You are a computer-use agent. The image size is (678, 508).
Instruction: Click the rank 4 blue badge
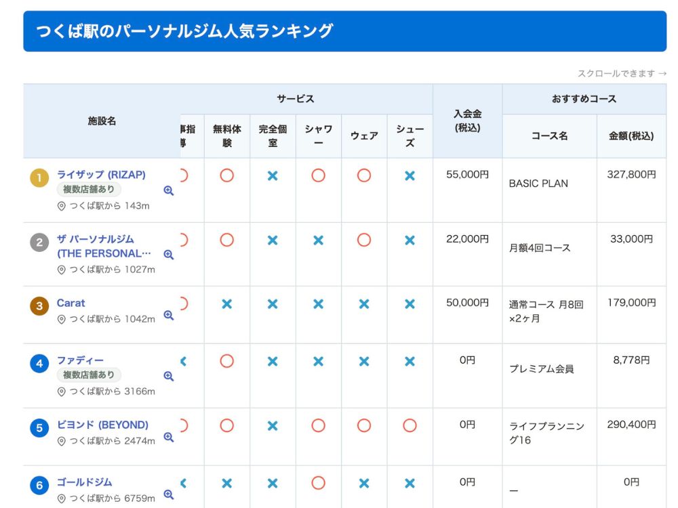pyautogui.click(x=39, y=363)
